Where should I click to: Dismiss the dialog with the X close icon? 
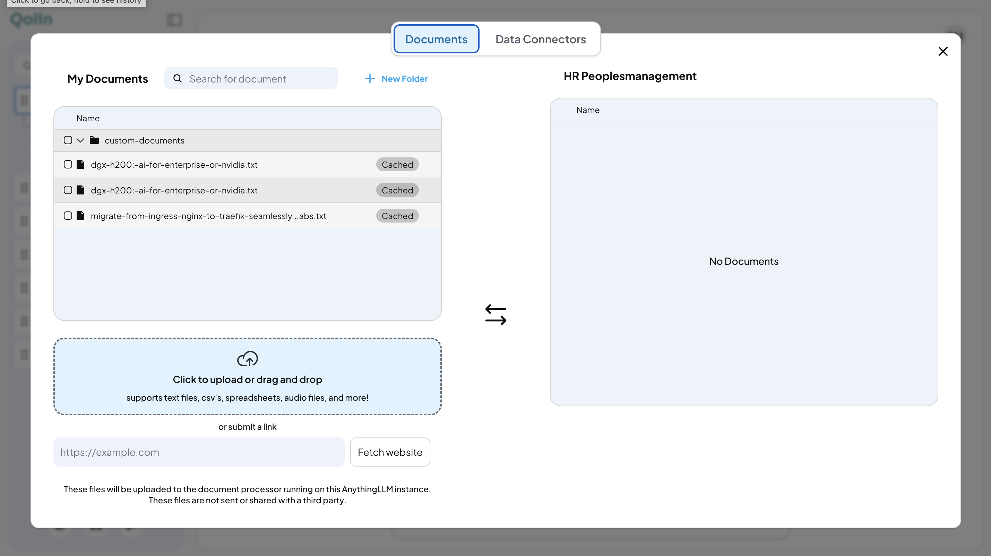[943, 51]
